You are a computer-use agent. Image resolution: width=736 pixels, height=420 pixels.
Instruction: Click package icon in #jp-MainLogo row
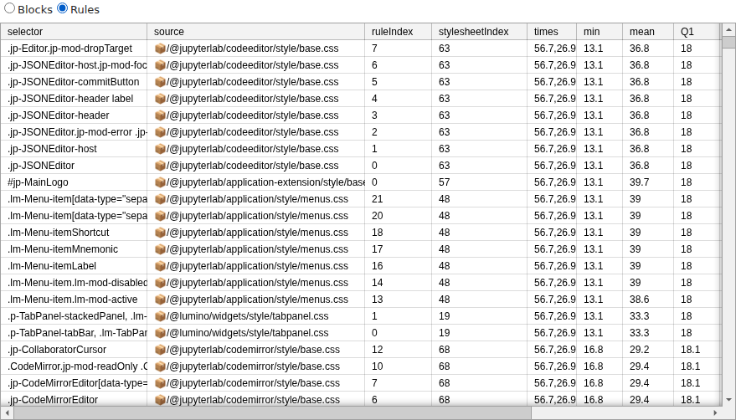pyautogui.click(x=160, y=182)
